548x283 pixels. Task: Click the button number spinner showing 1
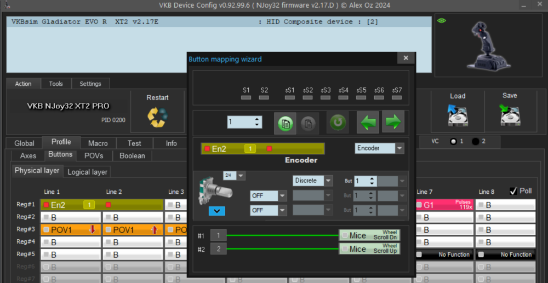pos(244,122)
